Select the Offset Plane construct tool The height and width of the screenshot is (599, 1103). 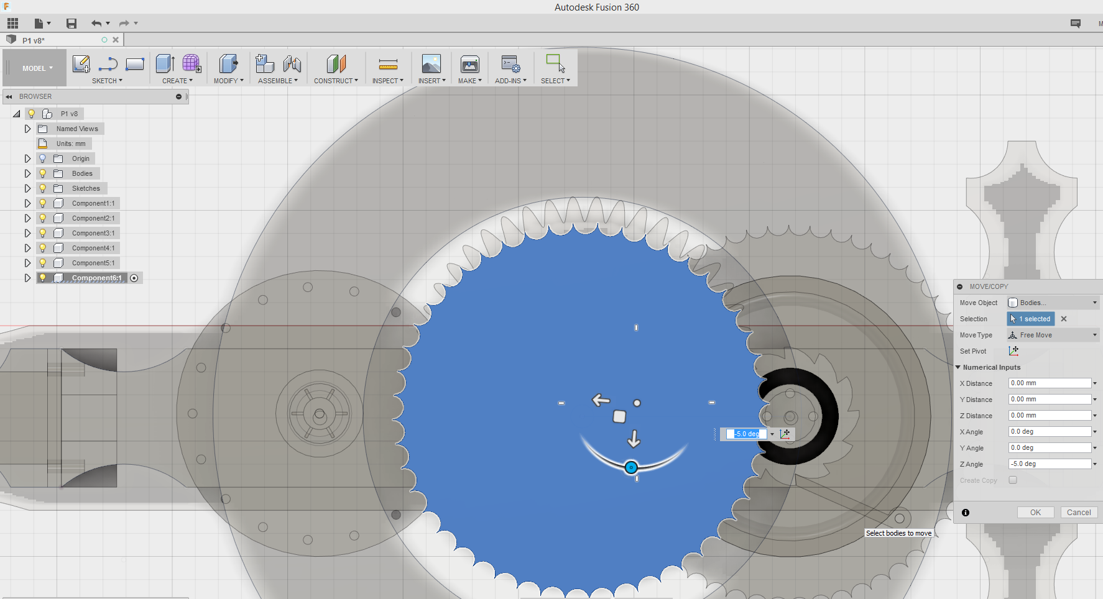[336, 63]
